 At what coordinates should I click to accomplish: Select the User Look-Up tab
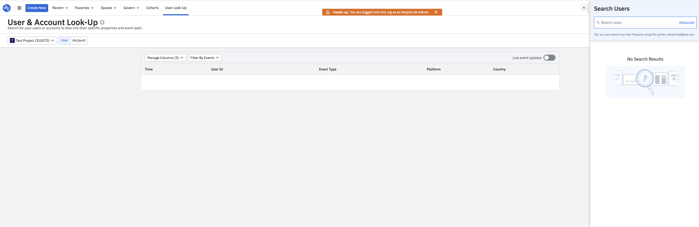click(176, 8)
